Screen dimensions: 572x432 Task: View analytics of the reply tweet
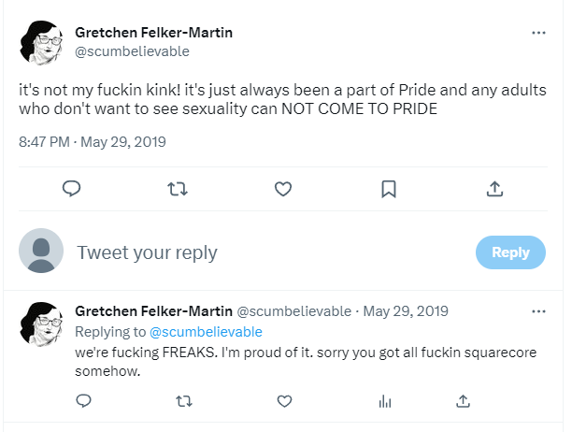(385, 401)
